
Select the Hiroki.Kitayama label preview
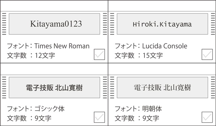(x=162, y=24)
